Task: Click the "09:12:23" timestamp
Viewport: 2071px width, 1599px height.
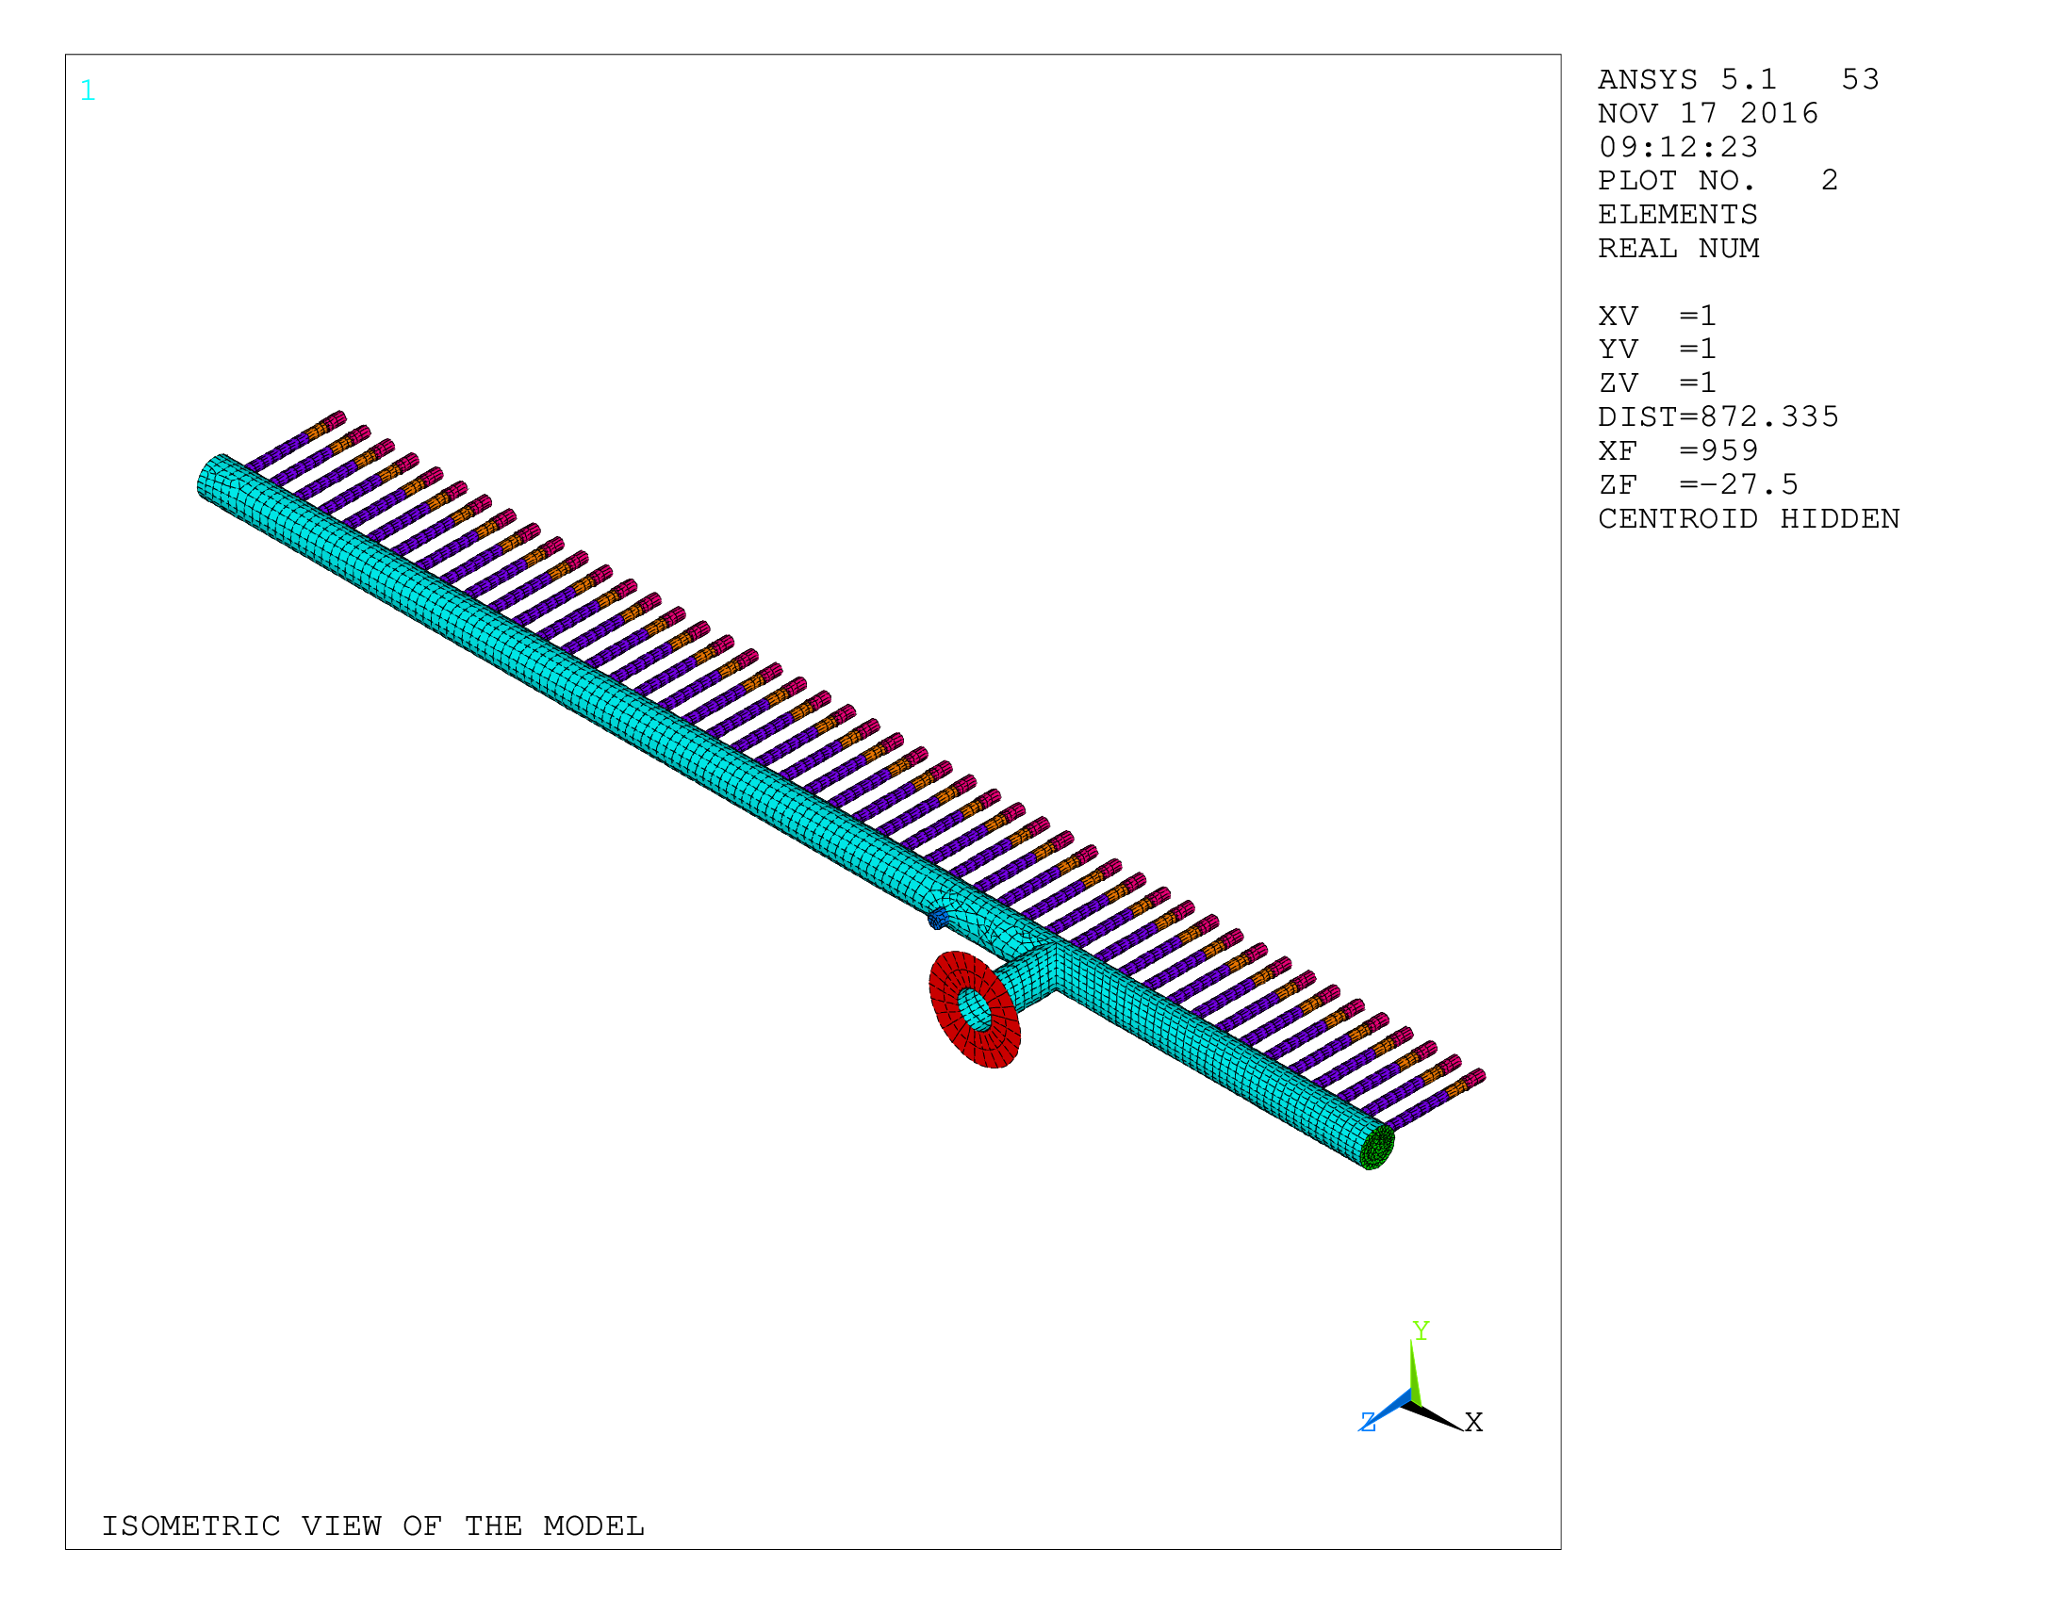Action: 1679,147
